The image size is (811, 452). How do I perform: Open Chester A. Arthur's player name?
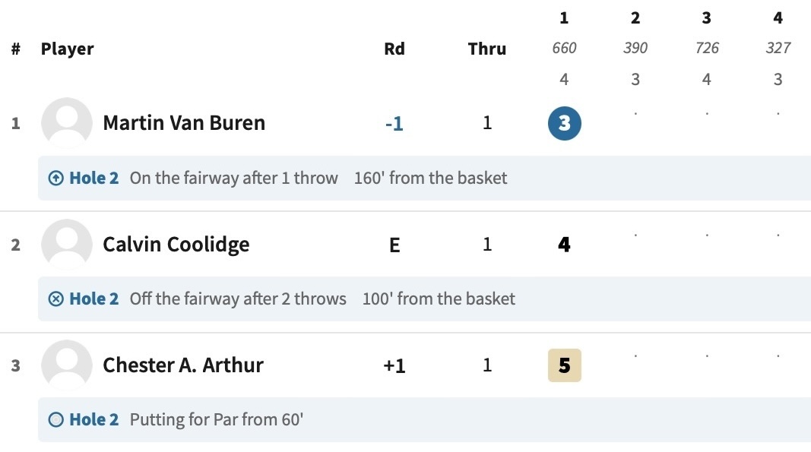pyautogui.click(x=183, y=365)
